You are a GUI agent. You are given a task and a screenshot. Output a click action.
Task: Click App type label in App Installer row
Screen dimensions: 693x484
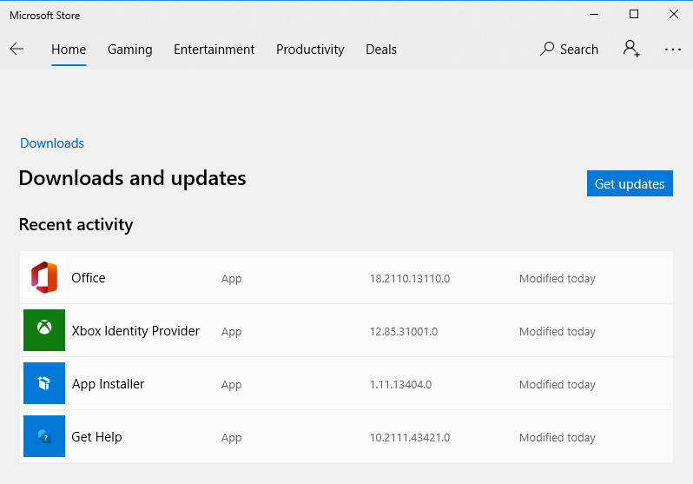tap(232, 385)
